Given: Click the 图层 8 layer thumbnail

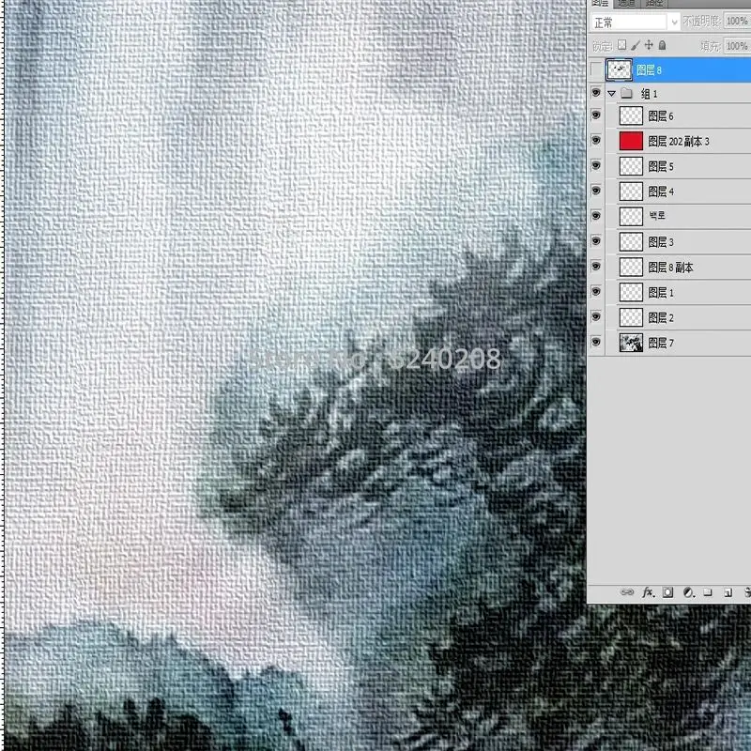Looking at the screenshot, I should tap(619, 70).
